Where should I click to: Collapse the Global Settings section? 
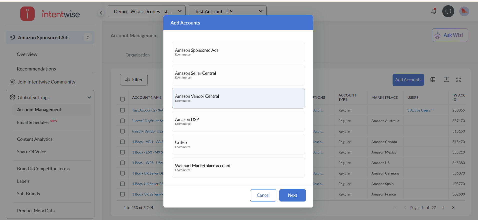89,97
